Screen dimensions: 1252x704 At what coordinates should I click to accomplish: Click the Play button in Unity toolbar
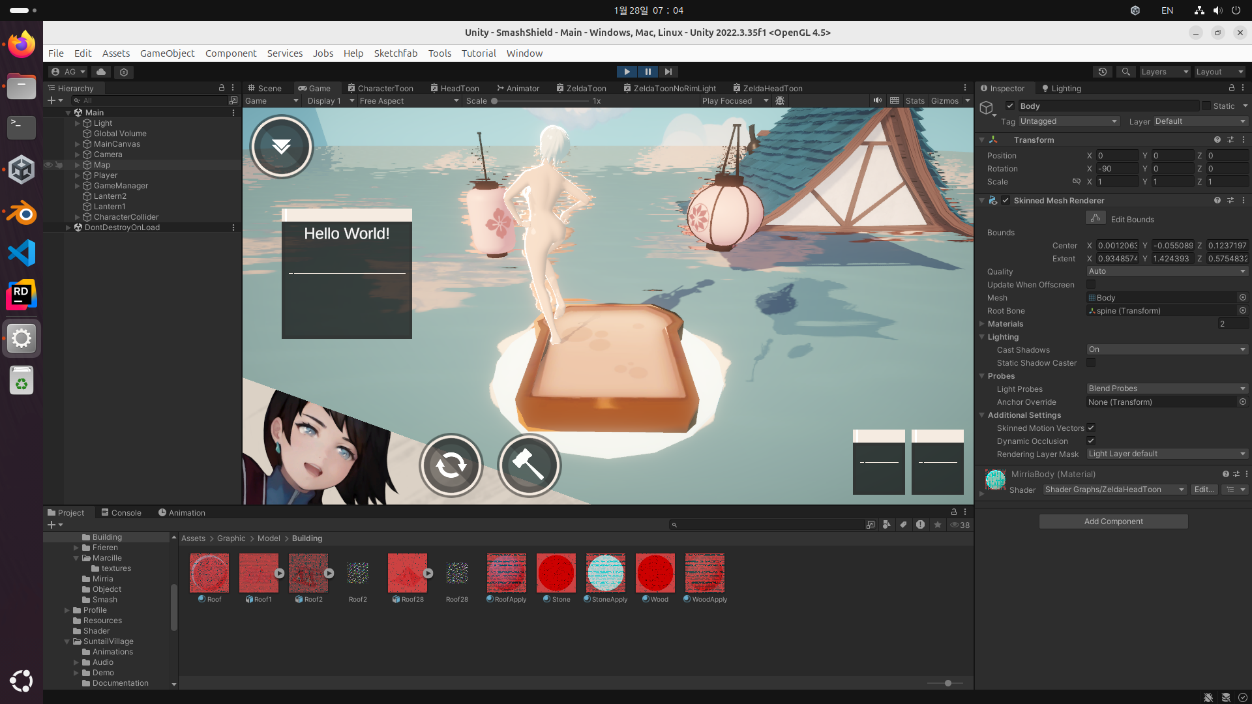627,72
